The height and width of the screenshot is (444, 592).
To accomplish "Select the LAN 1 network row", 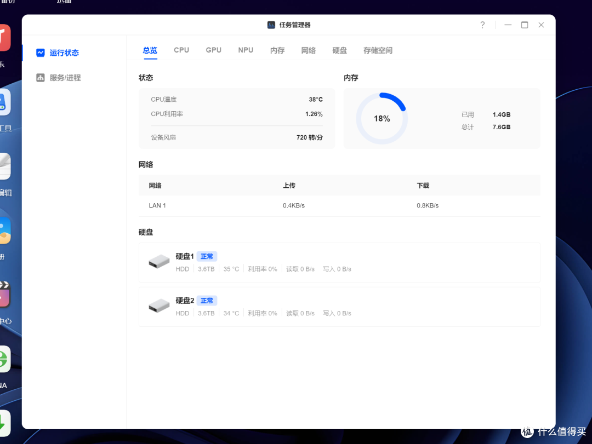I will pos(339,206).
